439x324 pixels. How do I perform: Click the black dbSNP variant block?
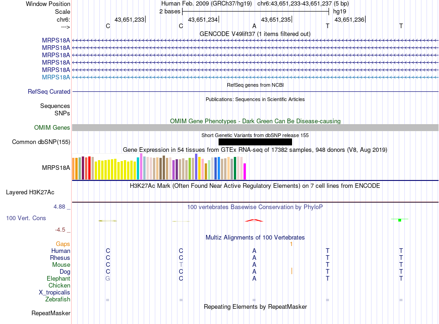(x=255, y=142)
